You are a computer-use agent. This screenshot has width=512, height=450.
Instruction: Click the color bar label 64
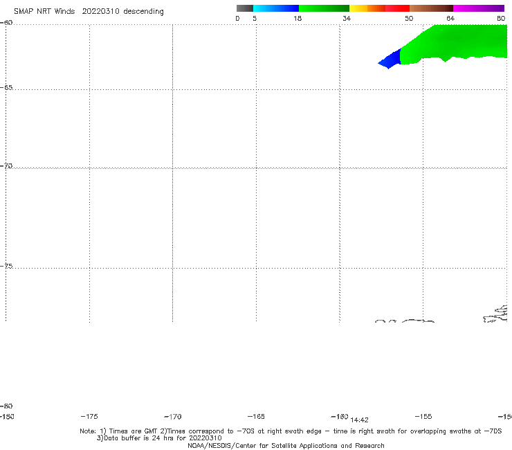point(450,18)
